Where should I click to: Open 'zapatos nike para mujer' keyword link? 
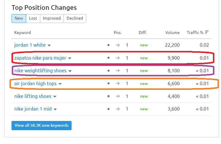point(40,58)
